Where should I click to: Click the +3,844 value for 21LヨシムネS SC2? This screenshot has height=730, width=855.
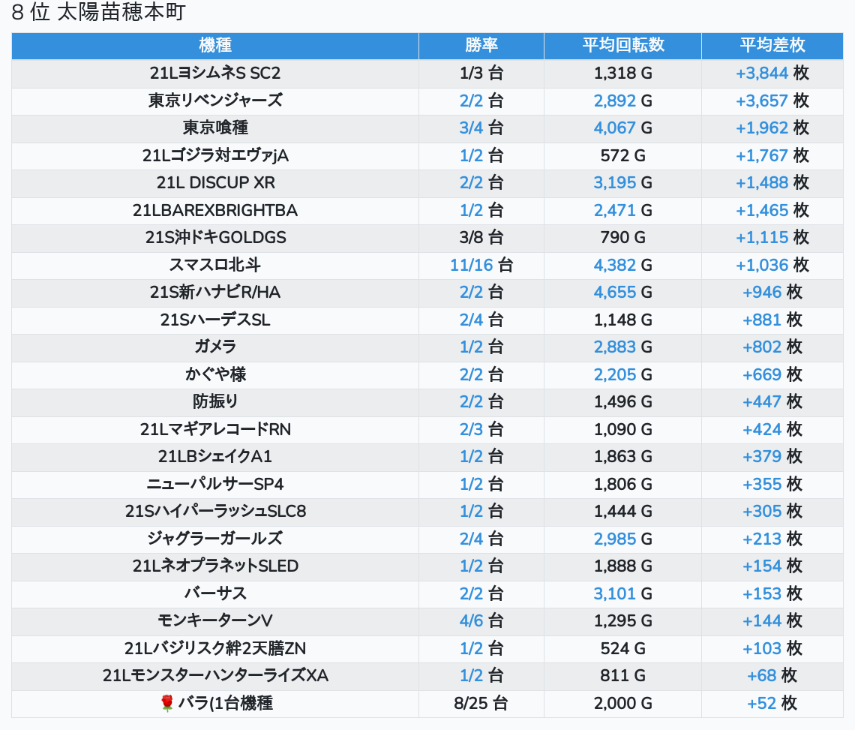pos(761,74)
